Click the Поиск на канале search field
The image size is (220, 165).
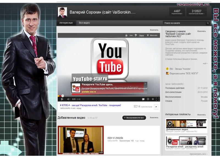[x=185, y=23]
